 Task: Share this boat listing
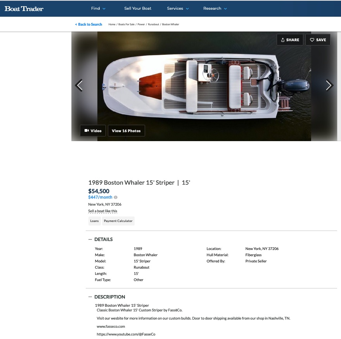pyautogui.click(x=290, y=40)
